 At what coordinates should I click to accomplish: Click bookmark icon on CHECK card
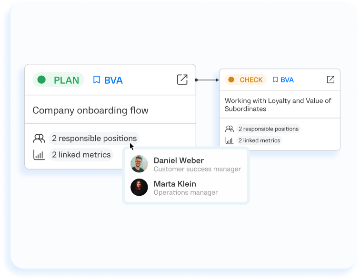click(275, 80)
